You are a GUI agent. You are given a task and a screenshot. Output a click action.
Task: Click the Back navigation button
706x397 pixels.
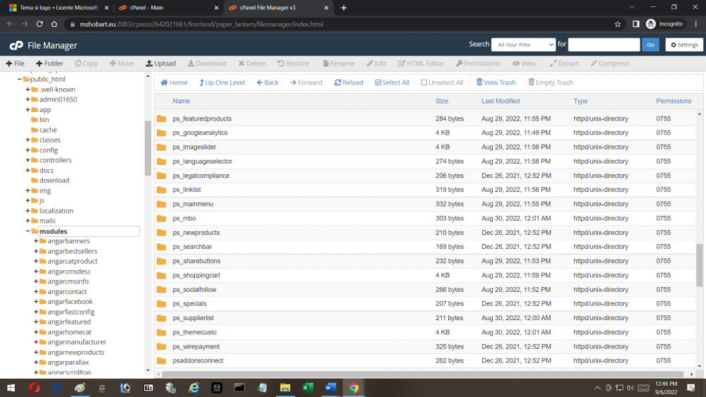[x=268, y=83]
